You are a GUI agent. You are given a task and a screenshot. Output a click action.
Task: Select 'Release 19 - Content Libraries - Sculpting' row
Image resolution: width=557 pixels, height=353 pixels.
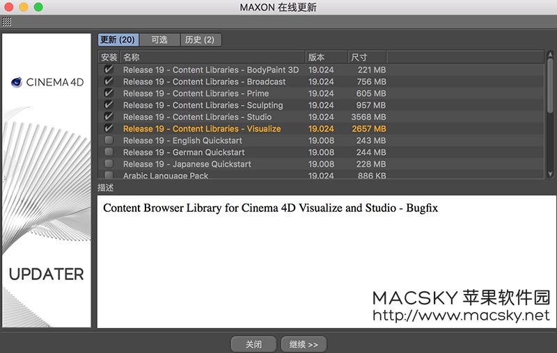tap(321, 105)
